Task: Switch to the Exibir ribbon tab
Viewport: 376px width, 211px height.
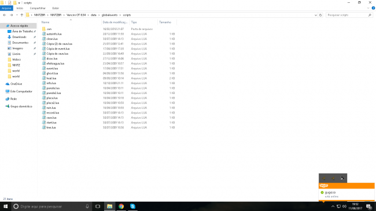Action: [56, 8]
